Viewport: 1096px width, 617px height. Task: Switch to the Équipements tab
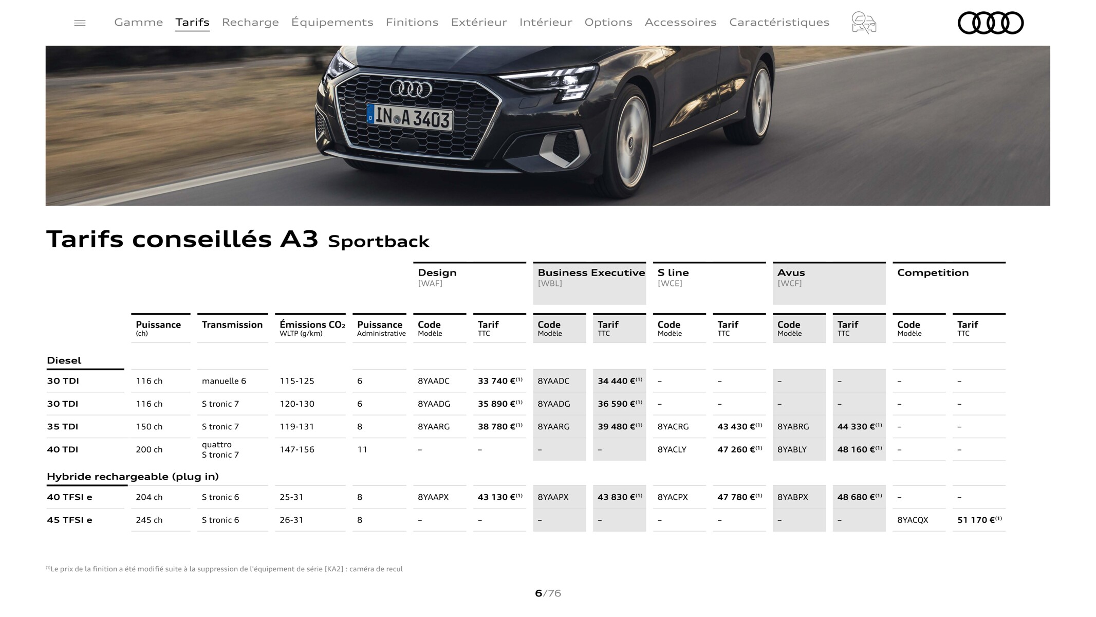pos(332,22)
